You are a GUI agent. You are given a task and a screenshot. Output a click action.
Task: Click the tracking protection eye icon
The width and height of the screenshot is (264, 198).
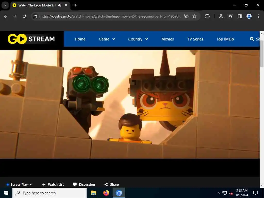click(186, 16)
